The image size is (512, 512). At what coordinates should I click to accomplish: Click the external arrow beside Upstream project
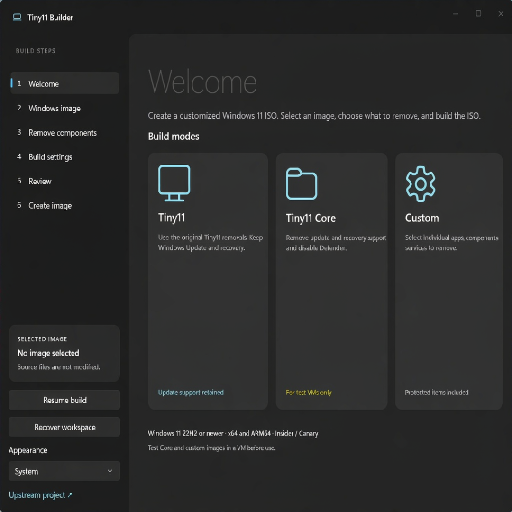(x=70, y=495)
